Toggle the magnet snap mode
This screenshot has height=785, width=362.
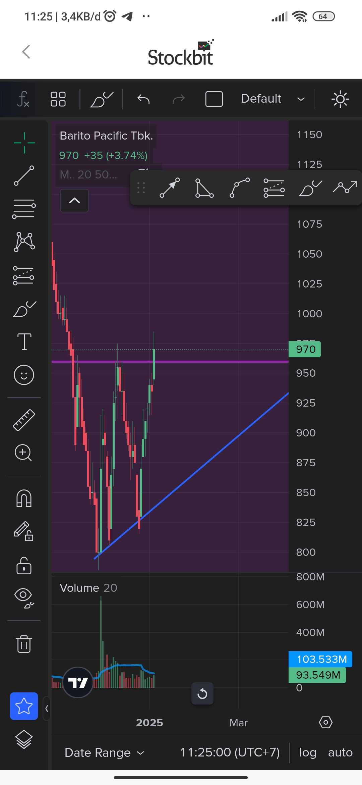coord(24,498)
